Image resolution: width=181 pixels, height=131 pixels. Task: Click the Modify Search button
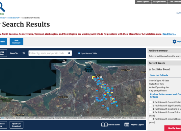pyautogui.click(x=173, y=128)
